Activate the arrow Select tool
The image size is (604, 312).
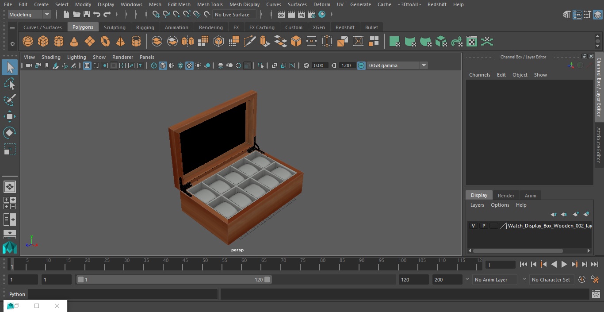point(10,67)
